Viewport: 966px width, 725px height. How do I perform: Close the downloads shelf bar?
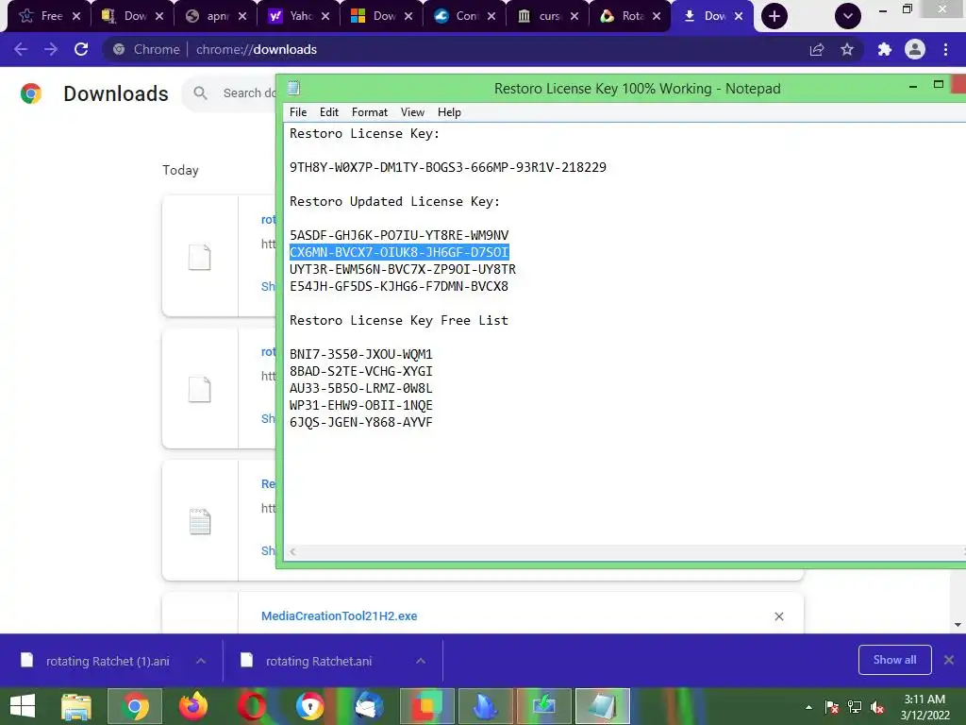949,660
